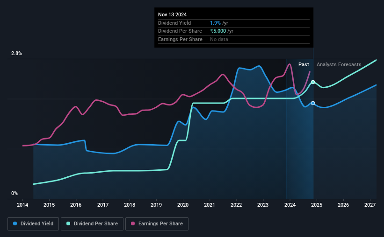Click the ₹5.000 Dividend Per Share tooltip value
Viewport: 384px width, 237px height.
(x=218, y=31)
